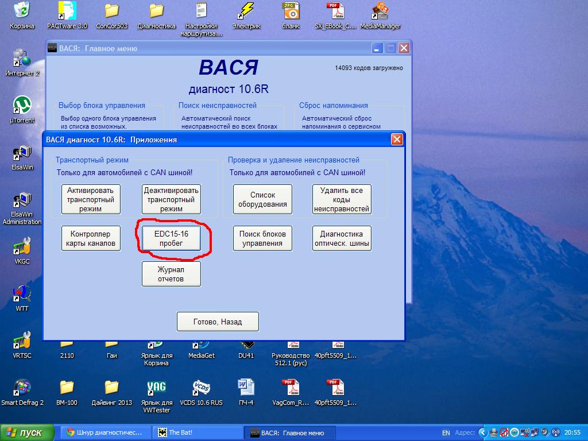The height and width of the screenshot is (441, 588).
Task: Click the "14093 кодов загружено" status text
Action: coord(369,68)
